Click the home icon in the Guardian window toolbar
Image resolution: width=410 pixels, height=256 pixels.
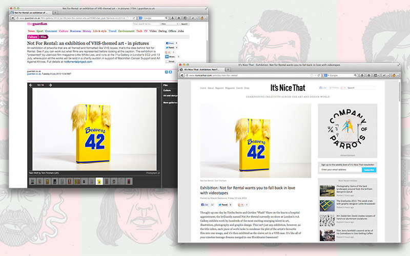click(x=179, y=18)
